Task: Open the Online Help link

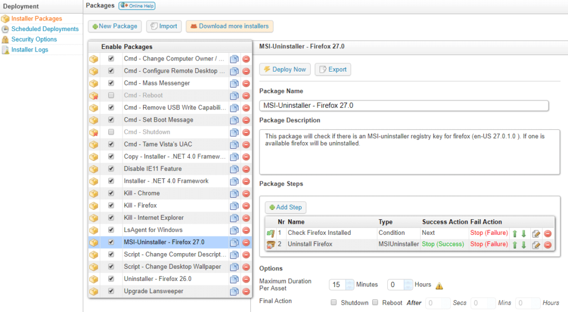Action: click(x=137, y=6)
